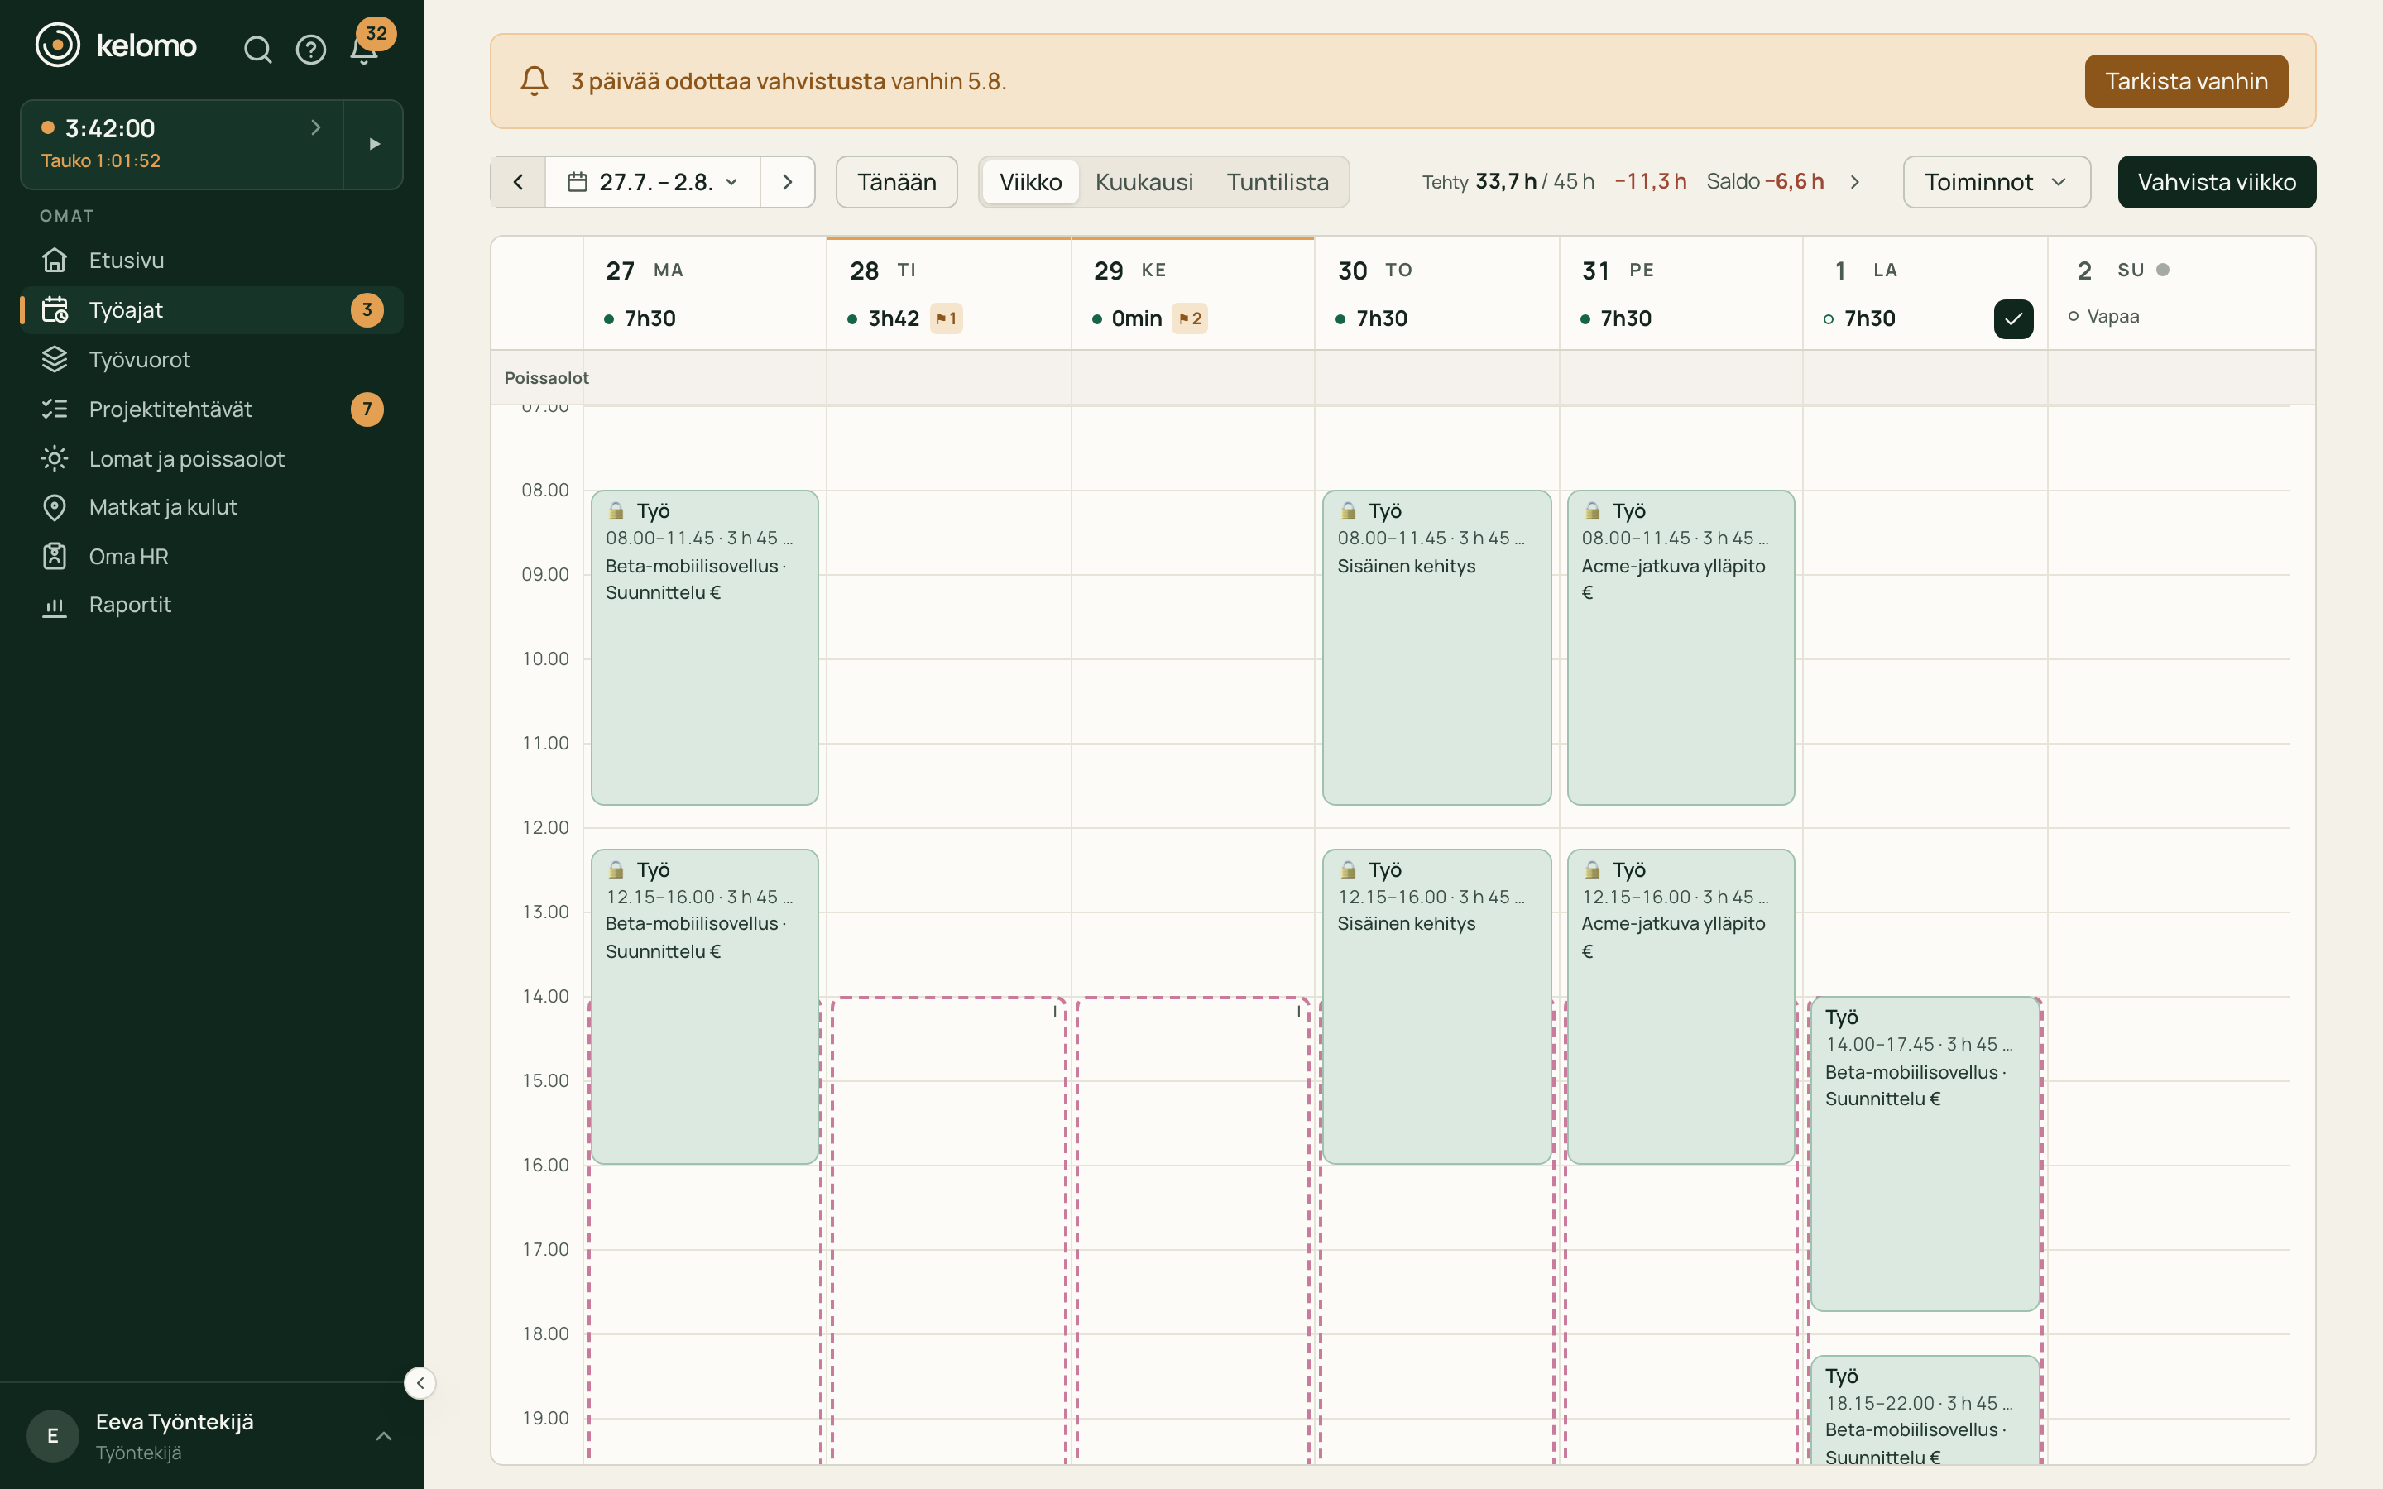Click the lock icon on Monday afternoon entry
The width and height of the screenshot is (2383, 1489).
coord(616,869)
